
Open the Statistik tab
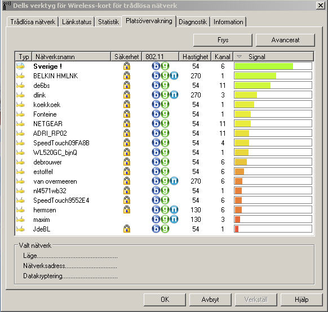108,22
